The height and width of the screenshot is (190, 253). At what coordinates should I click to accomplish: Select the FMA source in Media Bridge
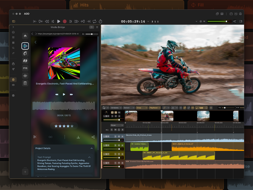(x=25, y=68)
